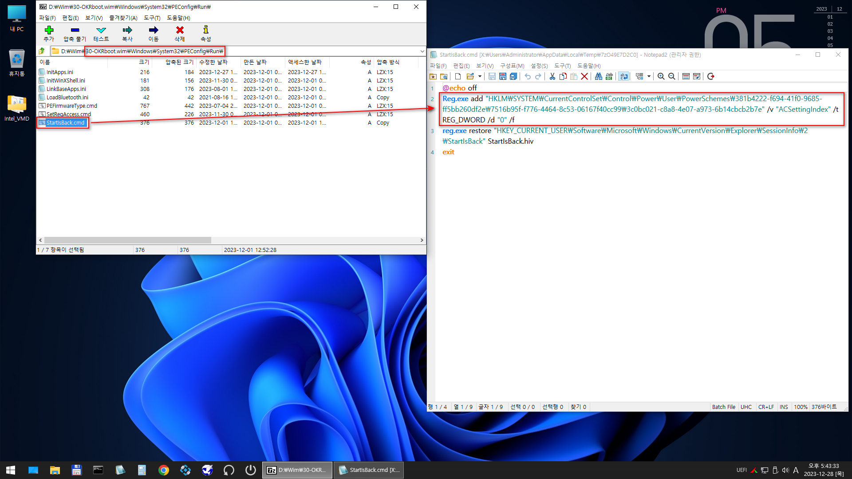Click the Redo arrow in Notepad2

pyautogui.click(x=538, y=76)
